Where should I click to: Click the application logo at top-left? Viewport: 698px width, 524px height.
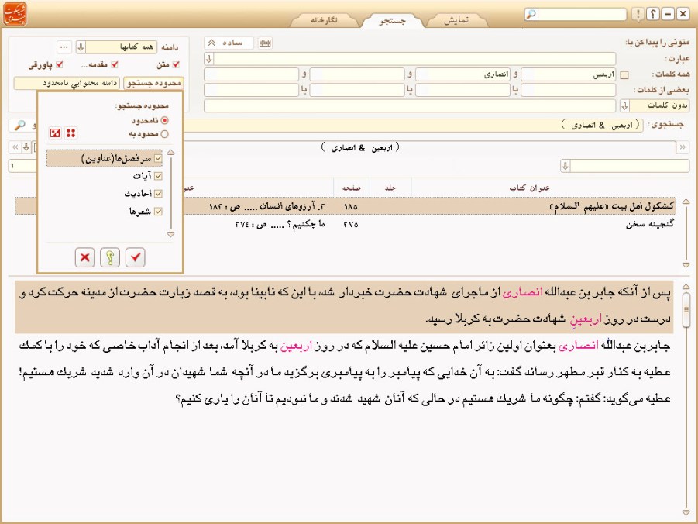(x=15, y=14)
